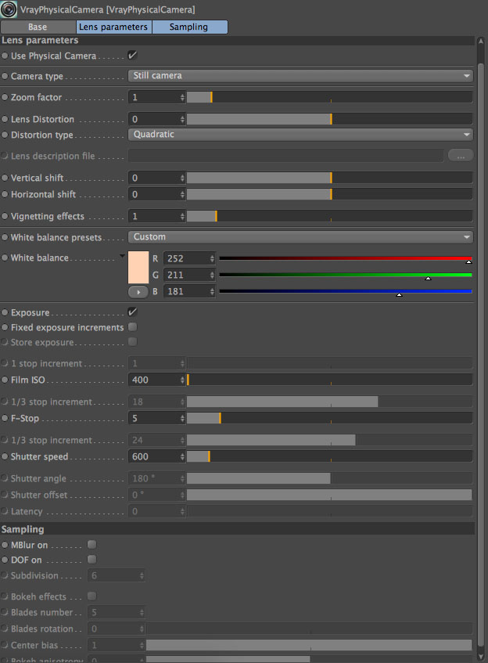Viewport: 488px width, 663px height.
Task: Adjust the blue channel slider
Action: [x=346, y=292]
